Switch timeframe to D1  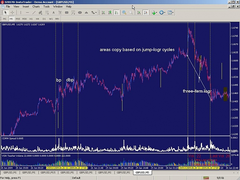coord(44,19)
